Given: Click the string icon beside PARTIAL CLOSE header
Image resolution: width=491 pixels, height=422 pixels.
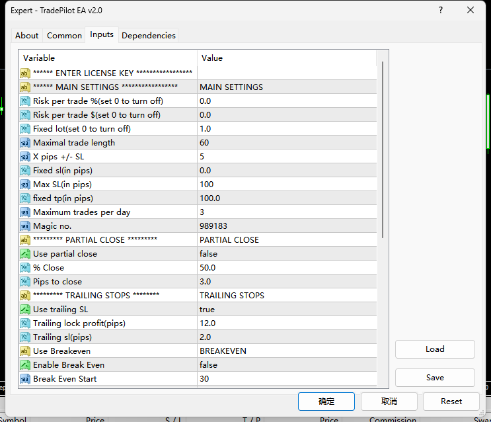Looking at the screenshot, I should (x=25, y=240).
